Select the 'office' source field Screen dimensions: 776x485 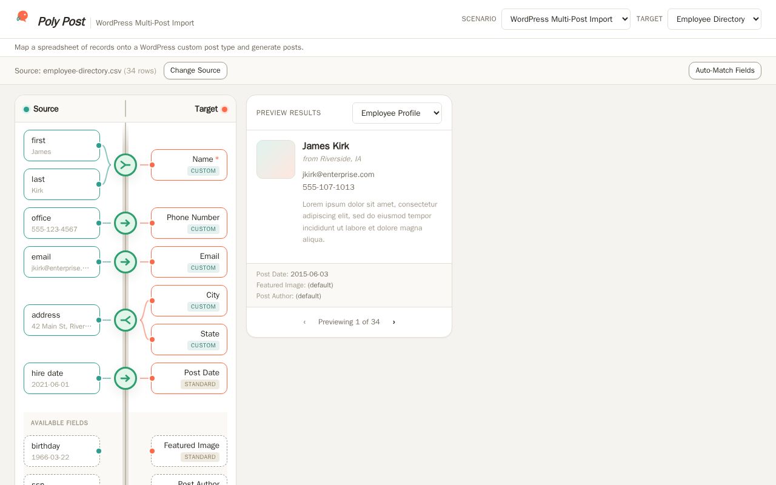(x=62, y=223)
